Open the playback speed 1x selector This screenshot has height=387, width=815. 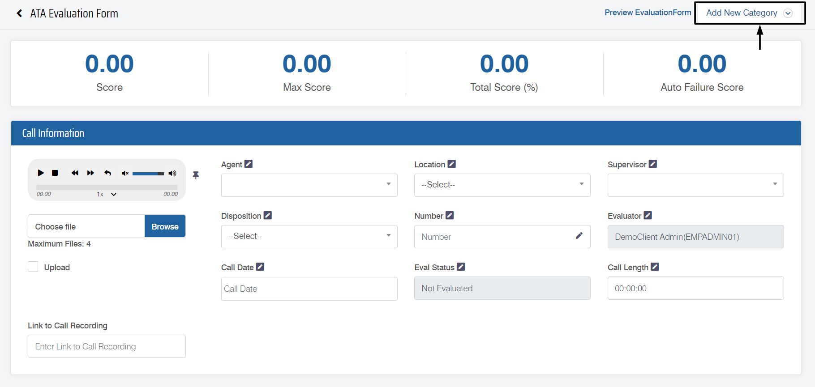tap(107, 194)
